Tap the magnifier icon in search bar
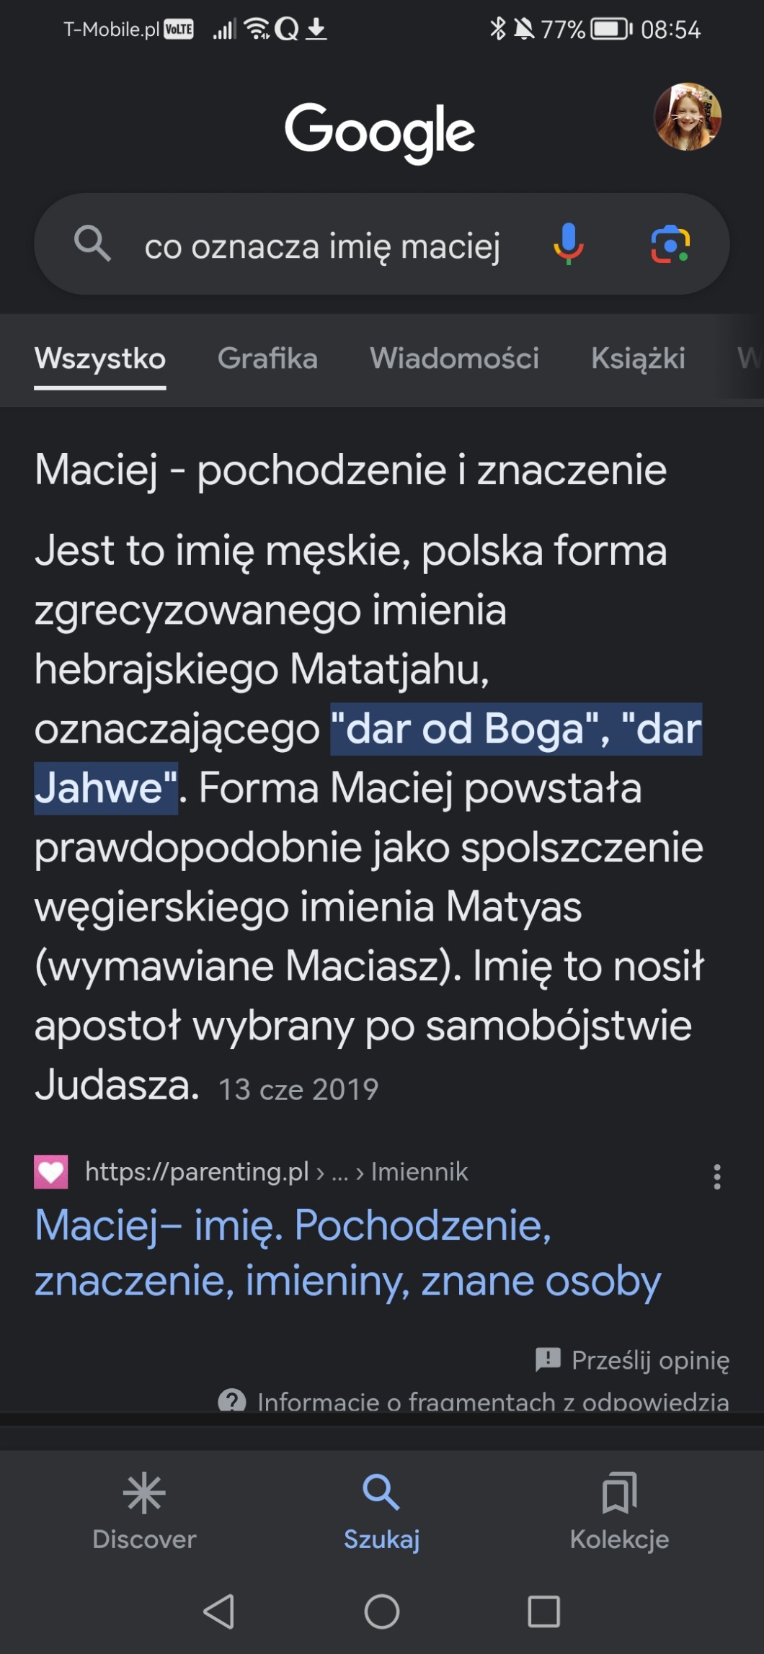Viewport: 764px width, 1654px height. (92, 243)
